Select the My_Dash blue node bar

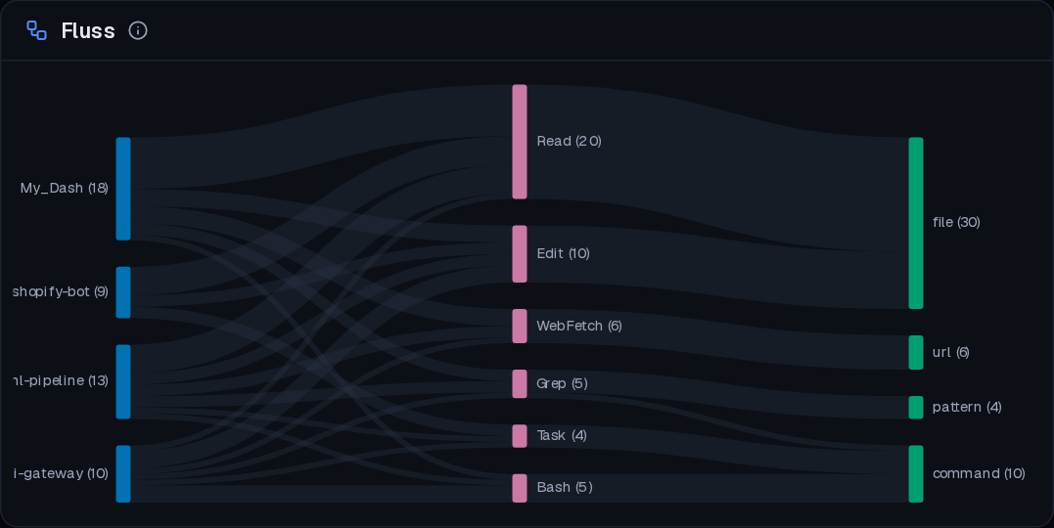pyautogui.click(x=123, y=189)
